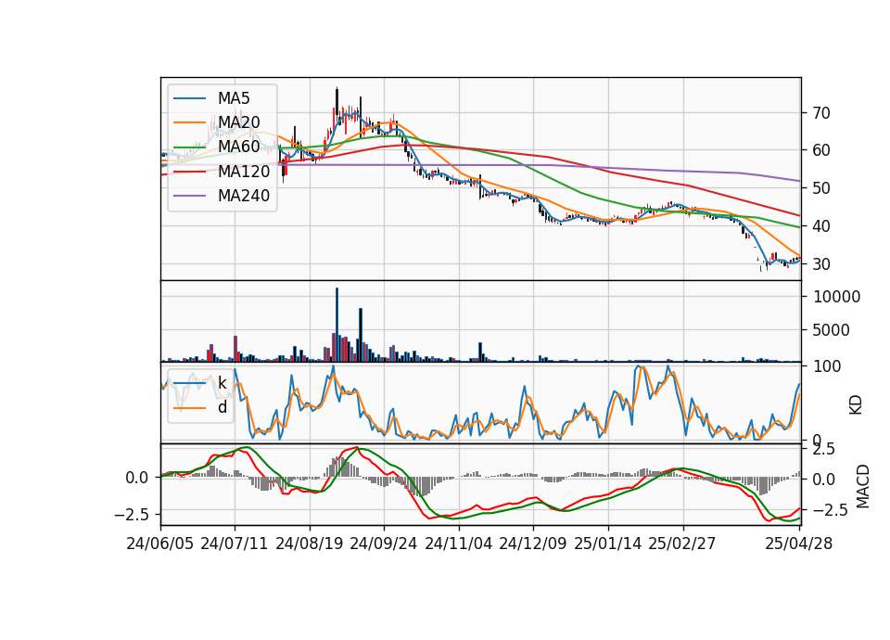Click the 24/06/05 date axis label
The width and height of the screenshot is (890, 640).
160,544
